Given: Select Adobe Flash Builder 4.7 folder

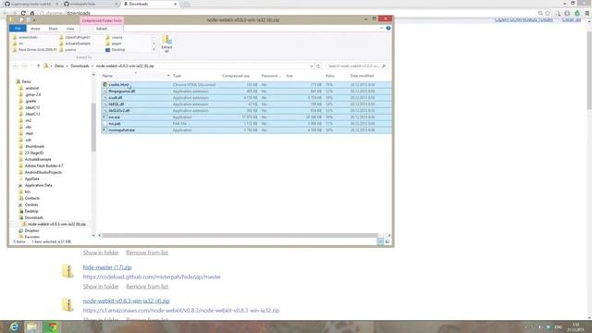Looking at the screenshot, I should coord(43,166).
